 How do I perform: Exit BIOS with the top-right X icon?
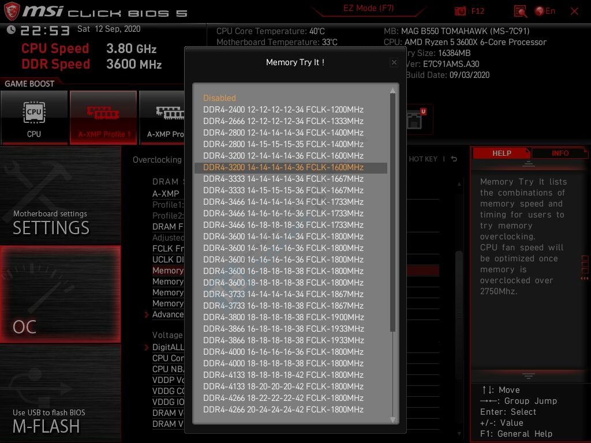(574, 12)
